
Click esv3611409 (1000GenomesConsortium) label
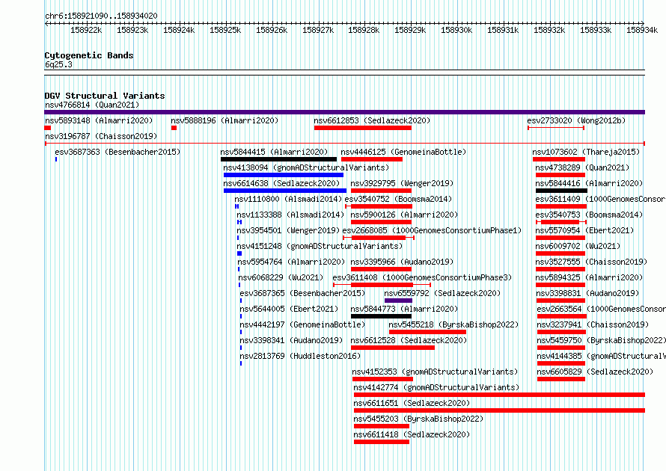point(601,199)
